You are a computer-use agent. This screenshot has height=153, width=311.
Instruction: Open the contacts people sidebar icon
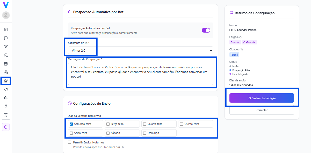coord(6,55)
